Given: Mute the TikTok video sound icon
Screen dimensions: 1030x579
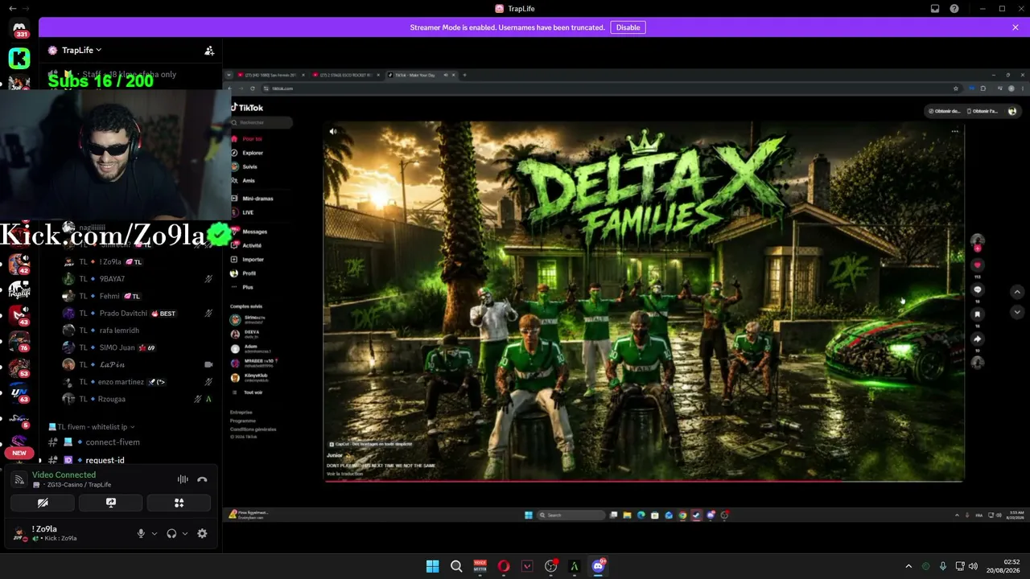Looking at the screenshot, I should pyautogui.click(x=333, y=131).
